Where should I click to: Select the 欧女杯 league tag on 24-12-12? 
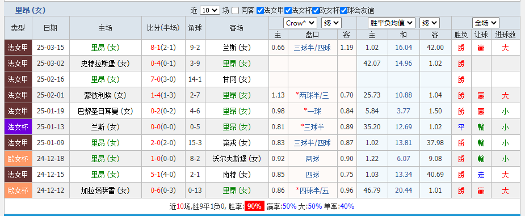pos(18,191)
